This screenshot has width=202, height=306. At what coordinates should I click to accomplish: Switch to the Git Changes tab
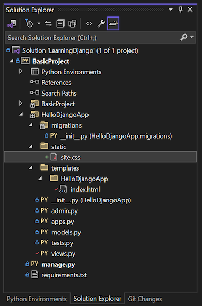[x=145, y=299]
